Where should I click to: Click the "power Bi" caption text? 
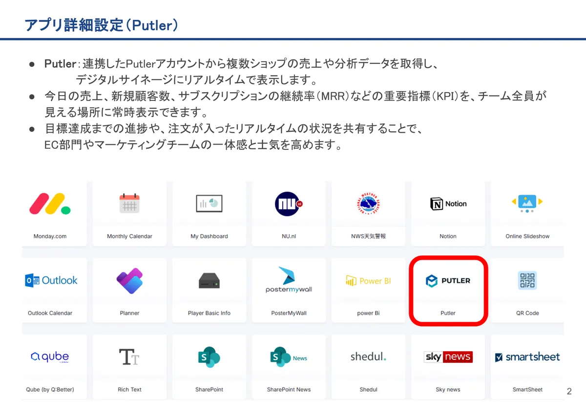pos(368,313)
